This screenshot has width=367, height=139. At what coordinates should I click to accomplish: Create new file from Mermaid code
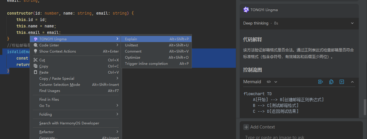(x=342, y=82)
